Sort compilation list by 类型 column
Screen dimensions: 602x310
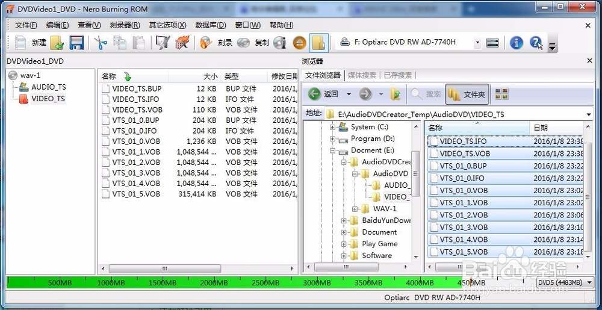[244, 76]
